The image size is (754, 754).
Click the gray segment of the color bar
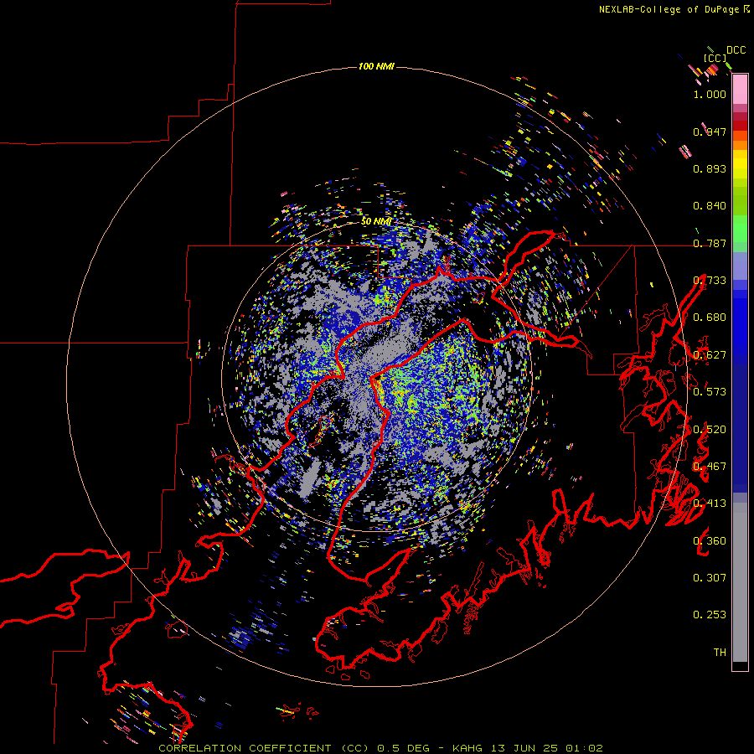click(740, 582)
